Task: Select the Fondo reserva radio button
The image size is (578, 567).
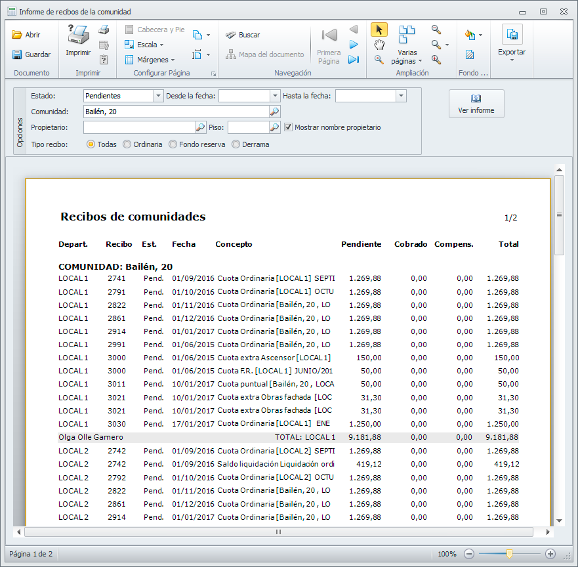Action: [x=173, y=144]
